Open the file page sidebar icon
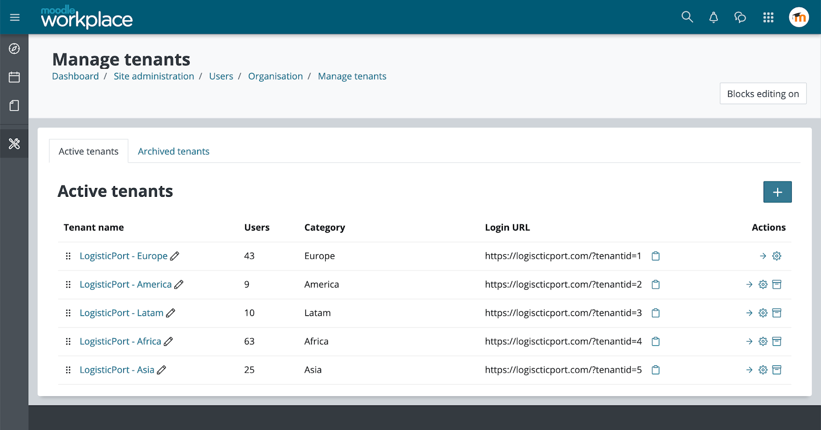Screen dimensions: 821x430 click(x=14, y=106)
